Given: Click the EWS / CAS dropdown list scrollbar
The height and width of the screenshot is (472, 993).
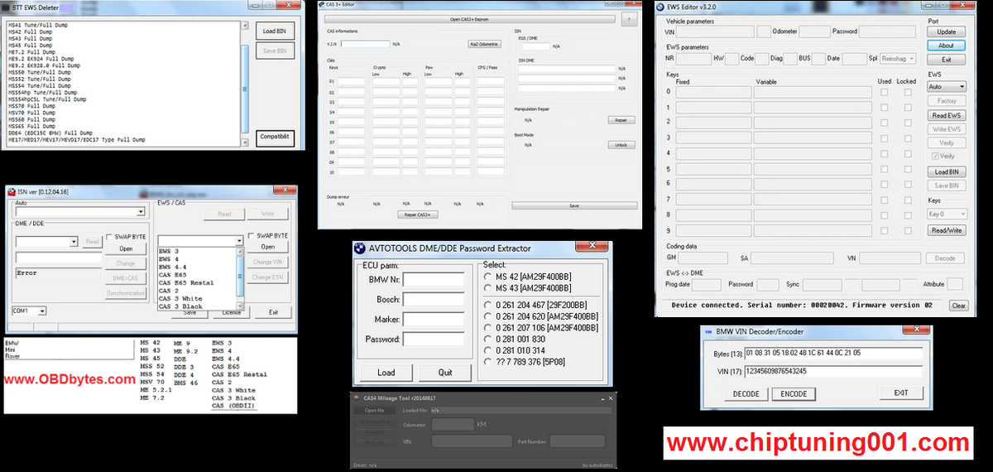Looking at the screenshot, I should [240, 277].
